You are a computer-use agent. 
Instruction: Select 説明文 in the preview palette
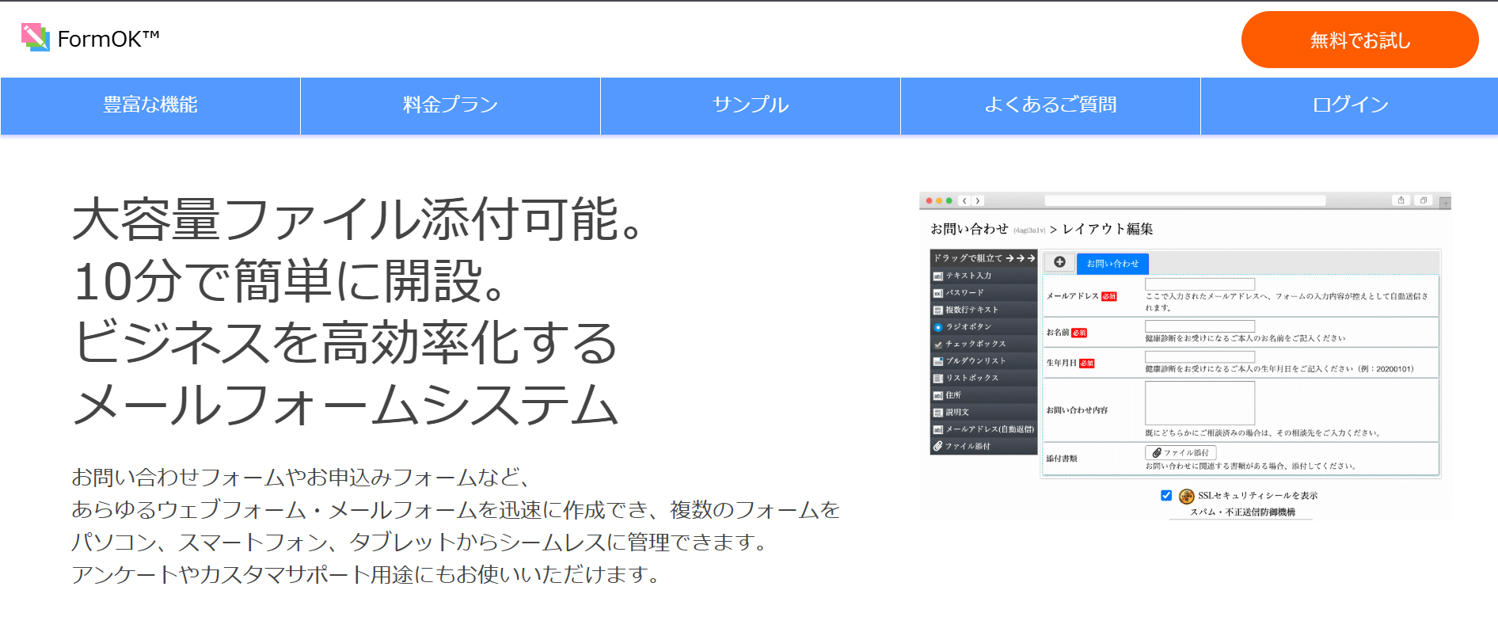point(983,412)
